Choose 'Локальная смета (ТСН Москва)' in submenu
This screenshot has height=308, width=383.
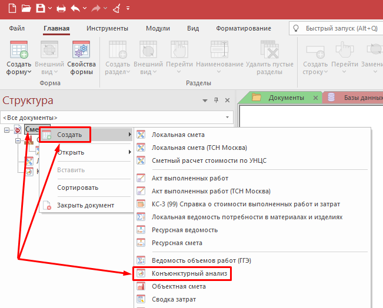(x=199, y=148)
